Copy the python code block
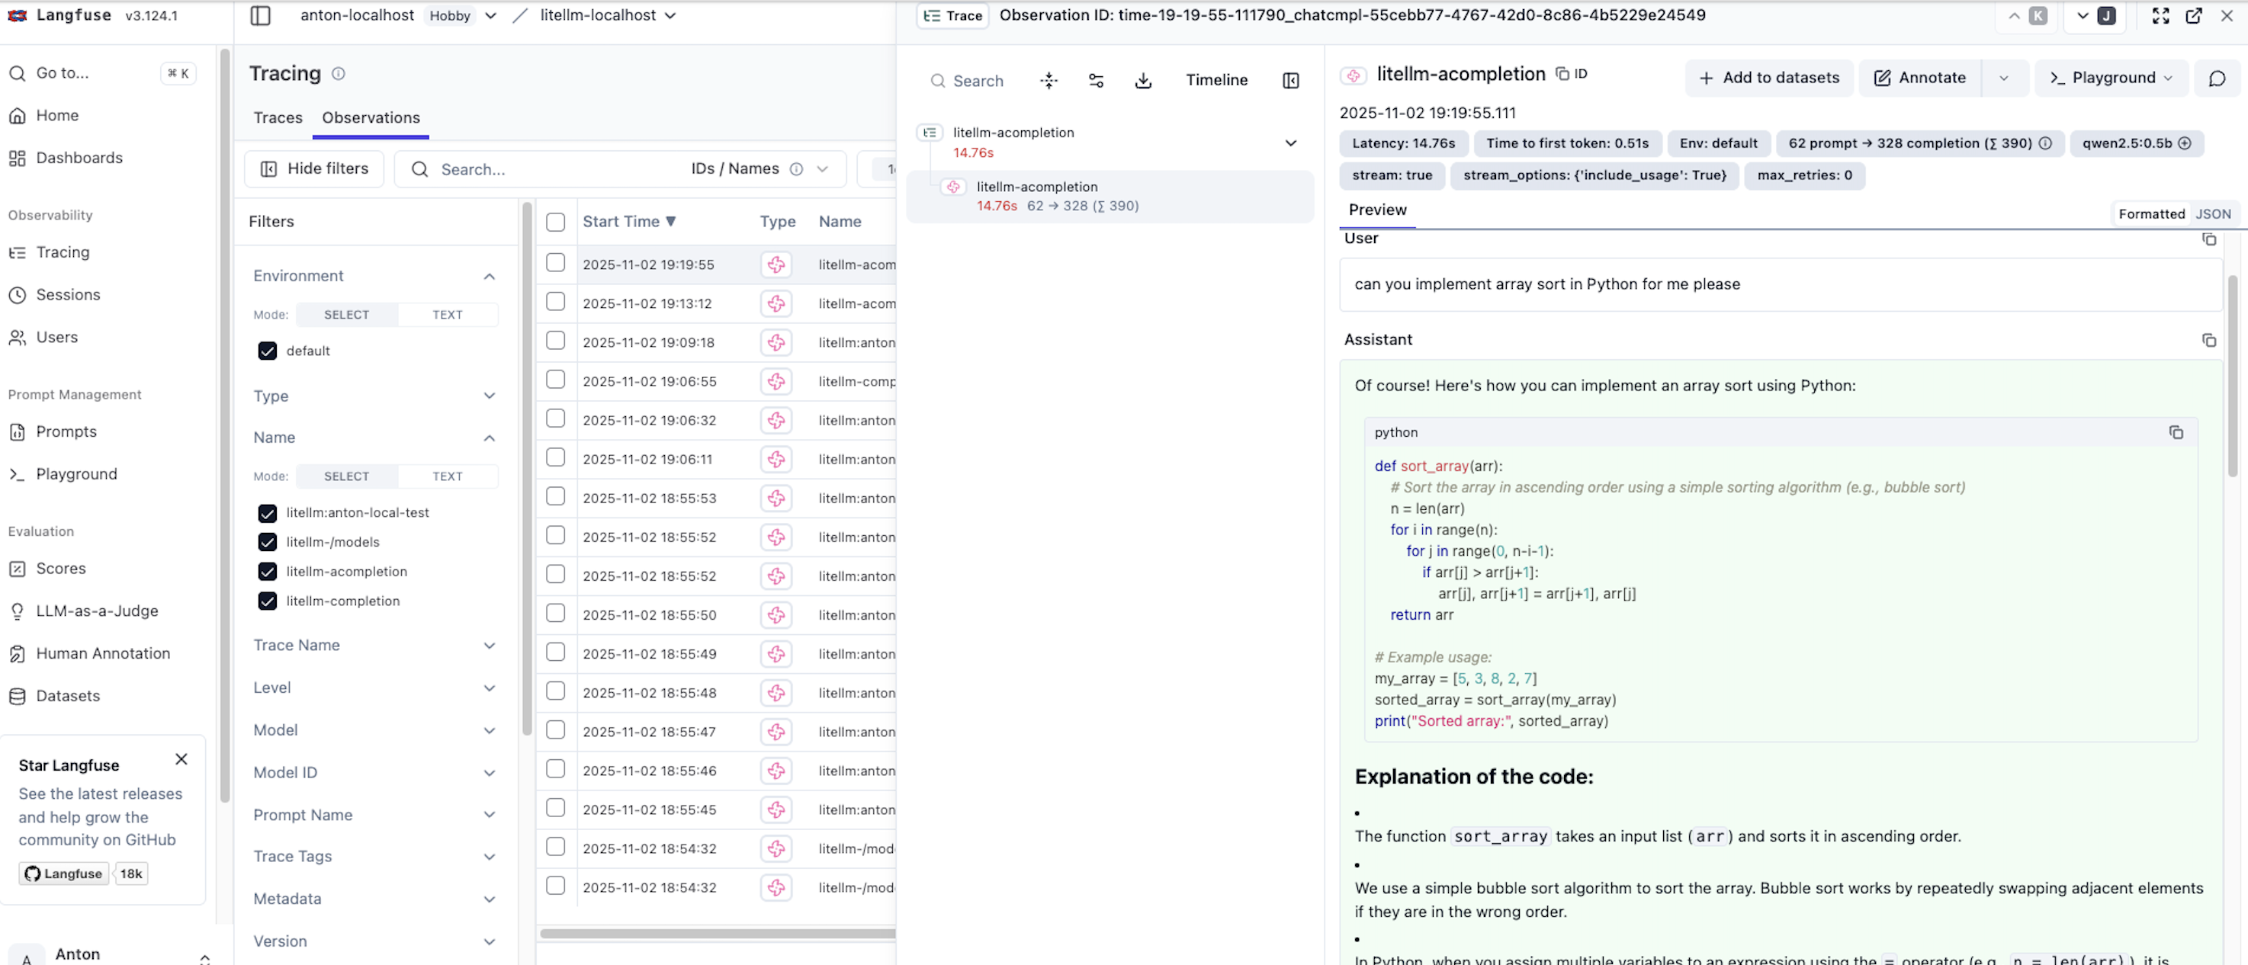The width and height of the screenshot is (2248, 965). 2176,433
